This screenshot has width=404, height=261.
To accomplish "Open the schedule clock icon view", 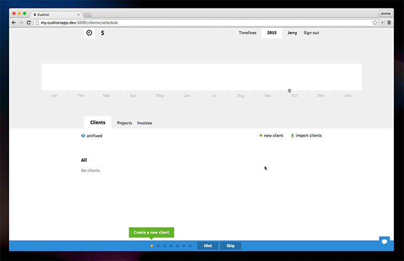I will point(89,33).
